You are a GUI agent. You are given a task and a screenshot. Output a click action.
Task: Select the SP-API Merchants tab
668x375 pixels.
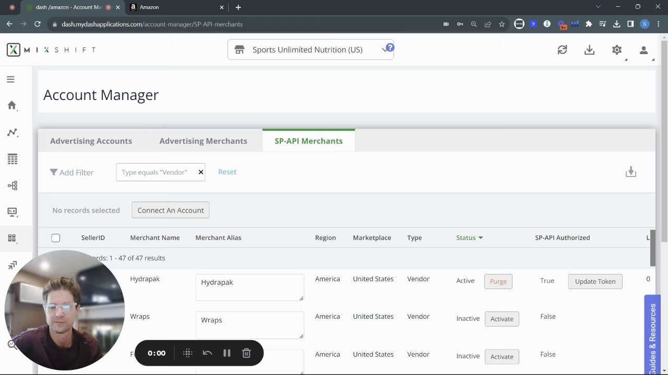click(308, 141)
